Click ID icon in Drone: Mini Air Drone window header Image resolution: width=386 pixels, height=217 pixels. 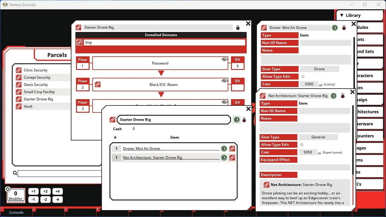pyautogui.click(x=335, y=28)
